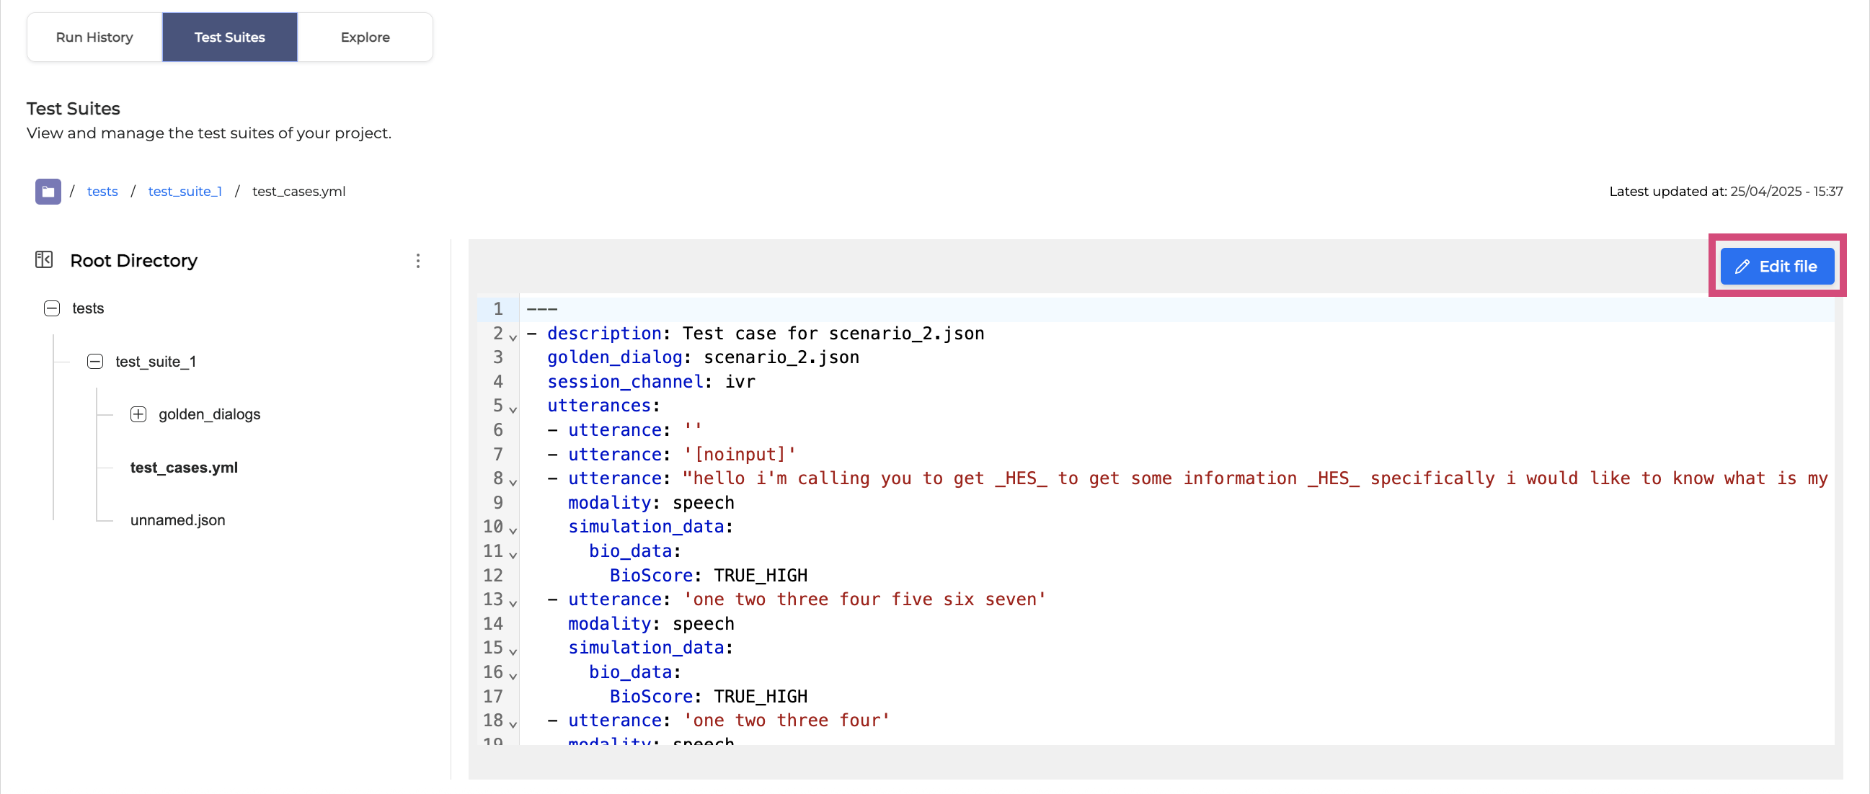Viewport: 1870px width, 794px height.
Task: Select test_cases.yml in the file tree
Action: [x=184, y=468]
